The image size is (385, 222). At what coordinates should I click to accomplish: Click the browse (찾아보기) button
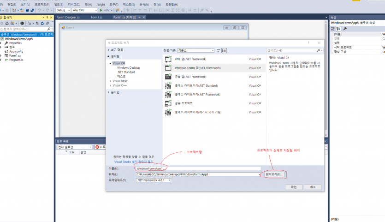[x=274, y=174]
